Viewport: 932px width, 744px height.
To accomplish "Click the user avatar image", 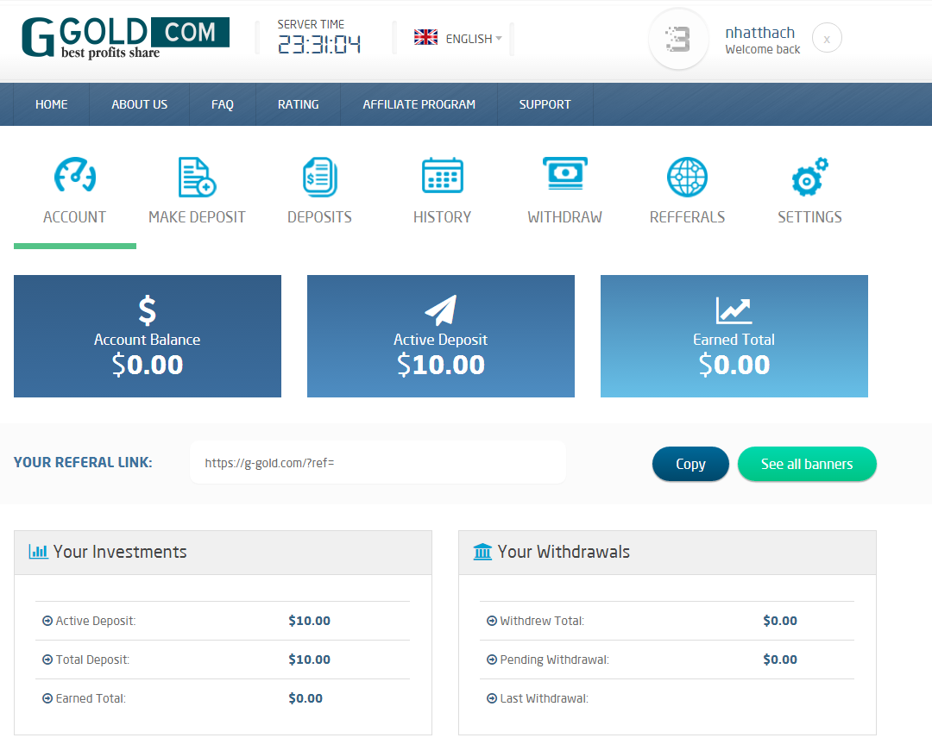I will (x=678, y=39).
